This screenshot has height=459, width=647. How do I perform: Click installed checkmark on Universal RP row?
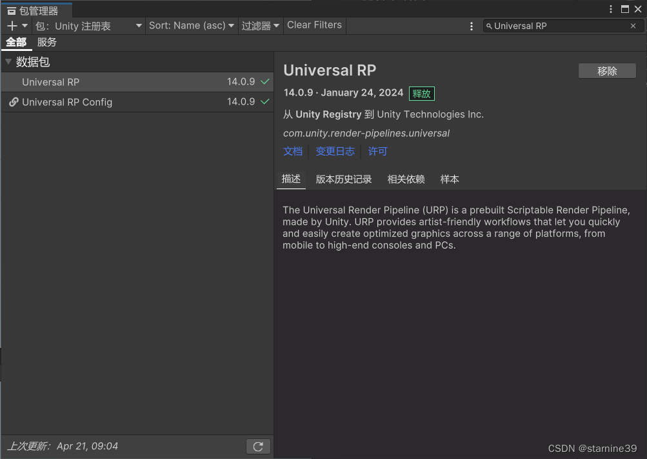[x=265, y=82]
